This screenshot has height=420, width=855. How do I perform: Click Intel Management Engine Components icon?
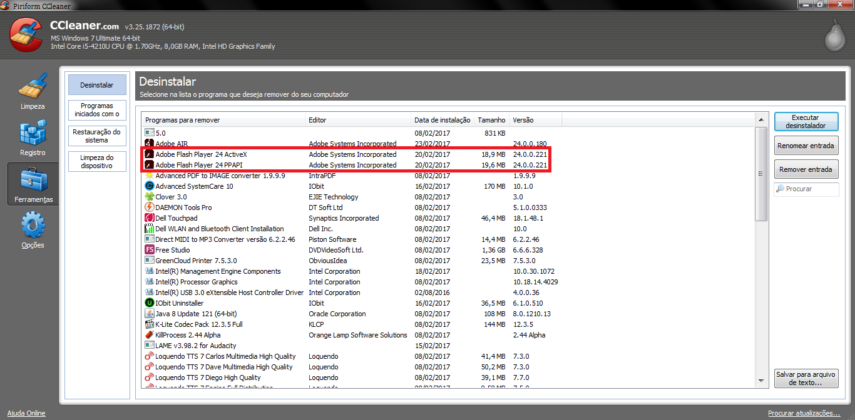tap(150, 271)
